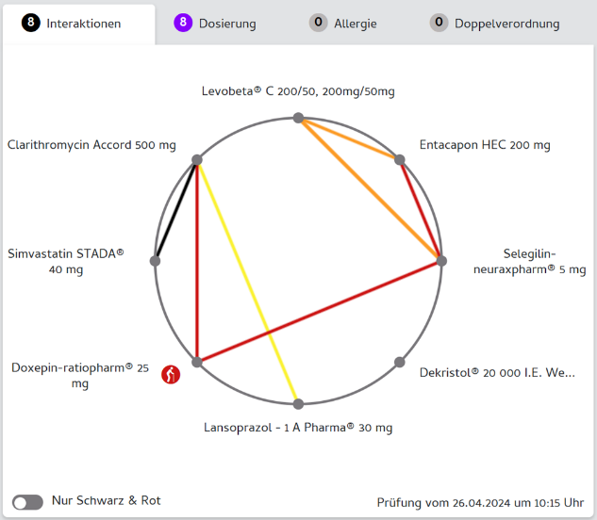The width and height of the screenshot is (597, 520).
Task: Open the Allergie tab
Action: tap(355, 24)
